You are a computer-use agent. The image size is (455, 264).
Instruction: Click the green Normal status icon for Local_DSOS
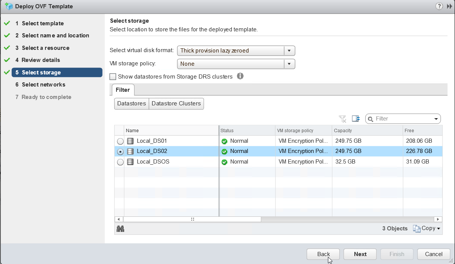[224, 162]
